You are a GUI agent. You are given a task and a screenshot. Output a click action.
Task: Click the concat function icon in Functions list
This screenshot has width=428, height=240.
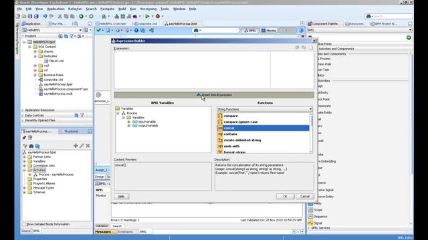point(220,128)
